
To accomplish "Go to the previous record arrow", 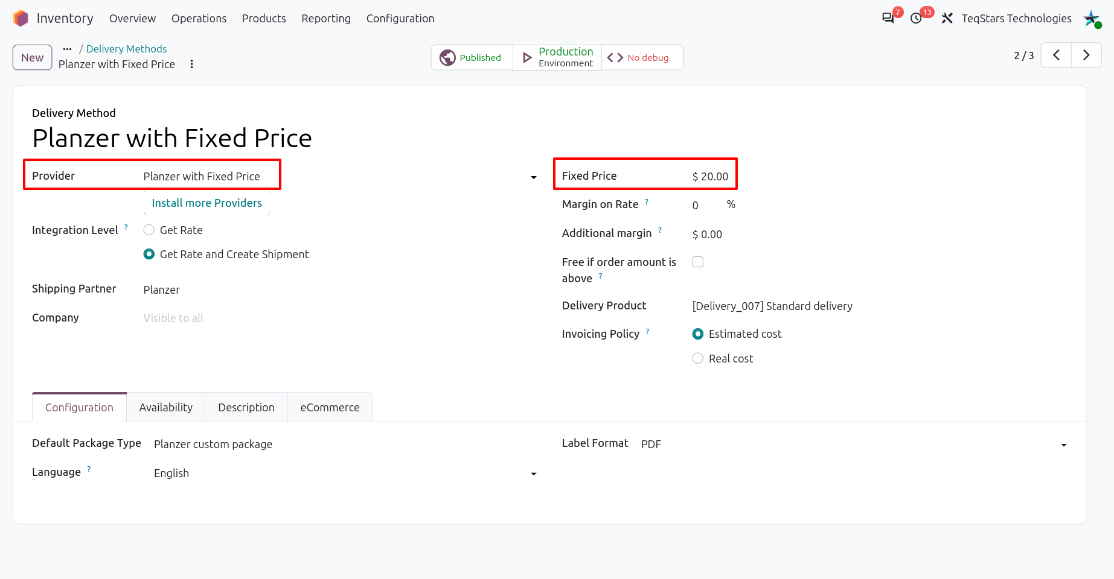I will coord(1056,55).
